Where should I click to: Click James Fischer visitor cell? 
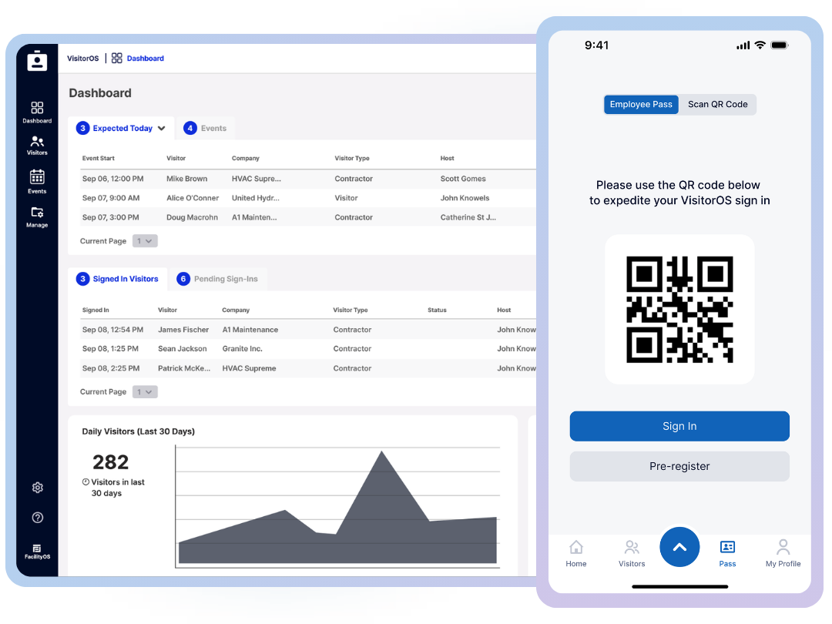(x=183, y=330)
